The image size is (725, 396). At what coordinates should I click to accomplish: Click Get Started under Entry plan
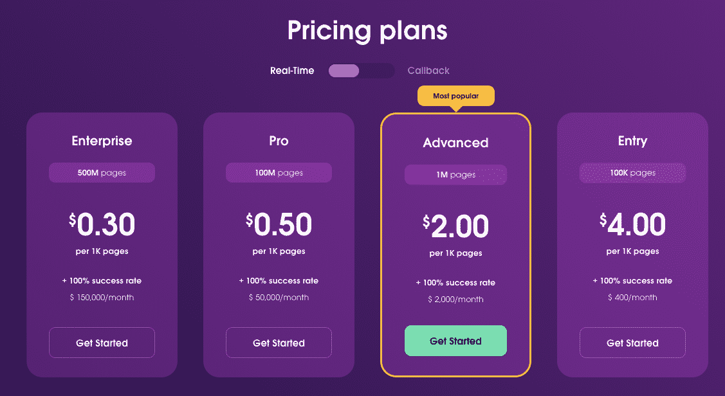(632, 343)
